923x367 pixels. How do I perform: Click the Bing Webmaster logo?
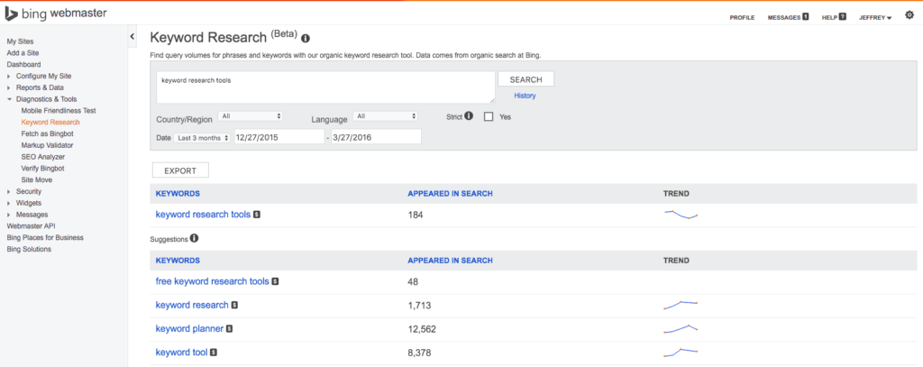(x=55, y=13)
